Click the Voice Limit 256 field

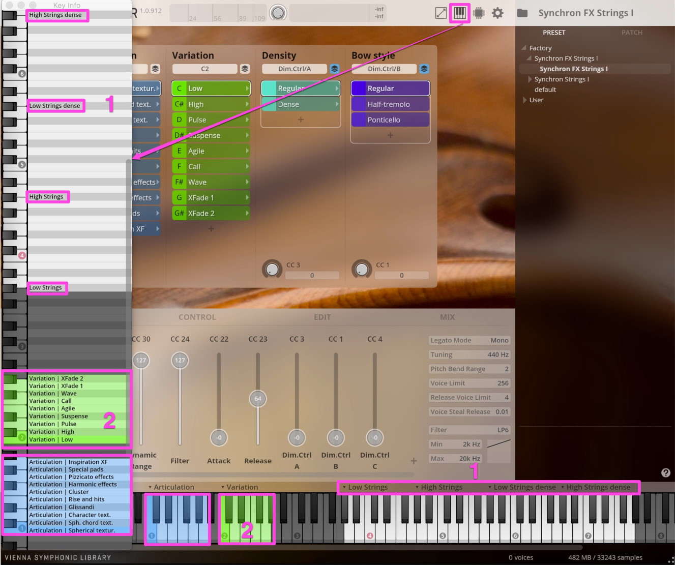(469, 383)
